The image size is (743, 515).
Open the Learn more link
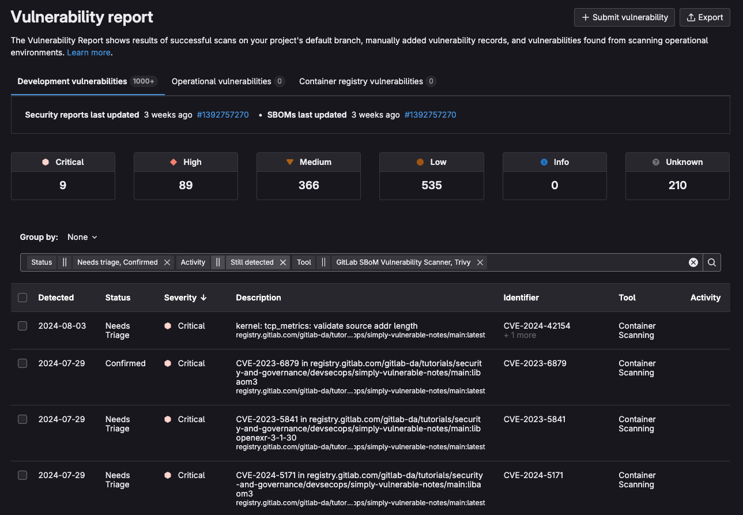[x=89, y=52]
